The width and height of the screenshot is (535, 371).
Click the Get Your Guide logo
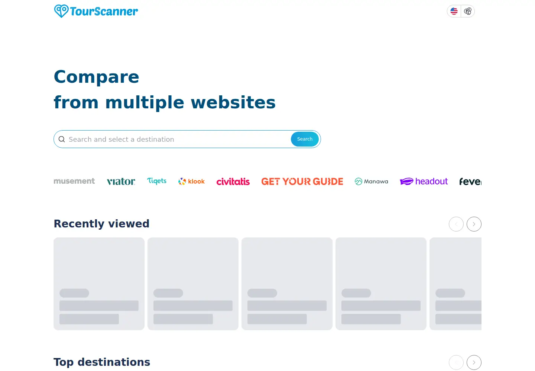pos(302,181)
